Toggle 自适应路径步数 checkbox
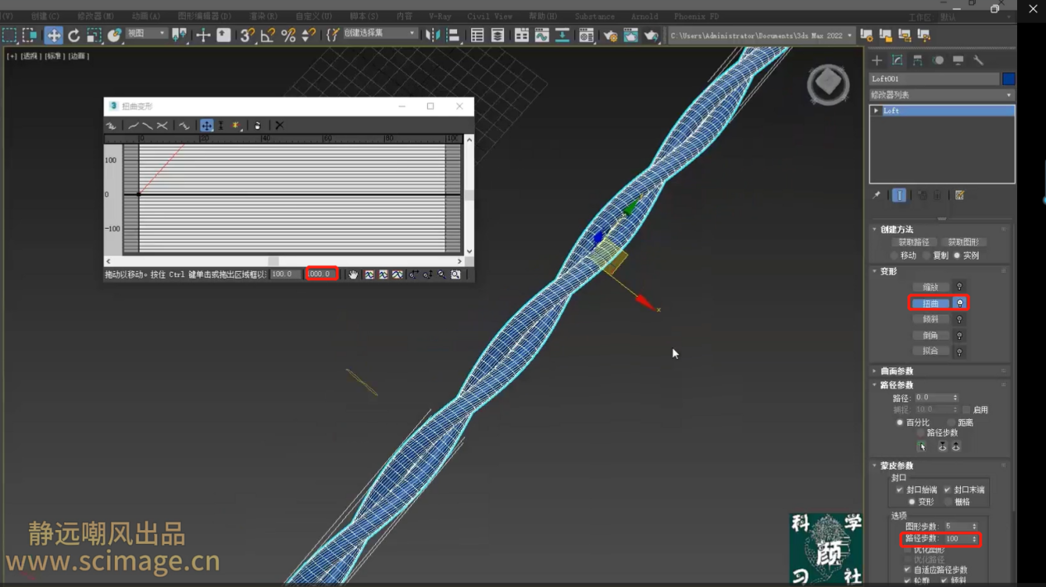 (908, 570)
